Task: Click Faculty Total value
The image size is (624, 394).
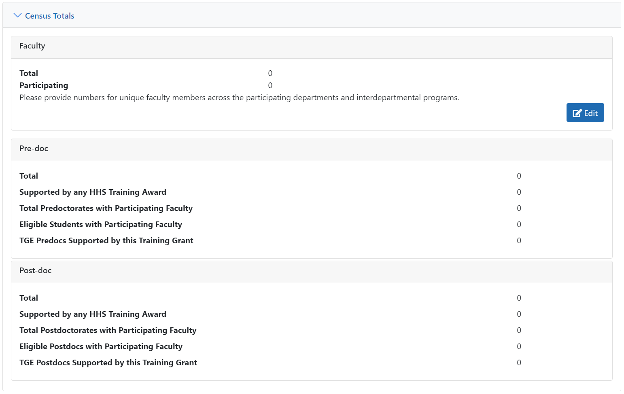Action: click(270, 73)
